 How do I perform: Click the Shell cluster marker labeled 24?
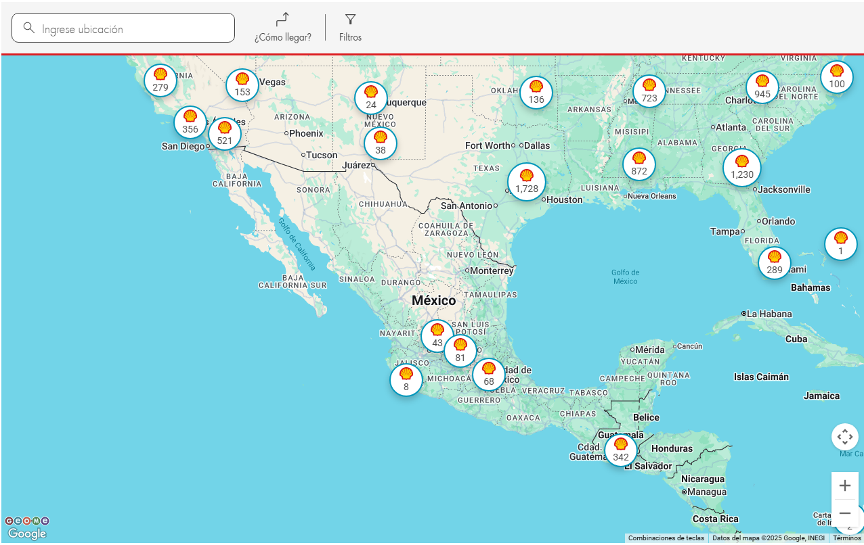(371, 98)
